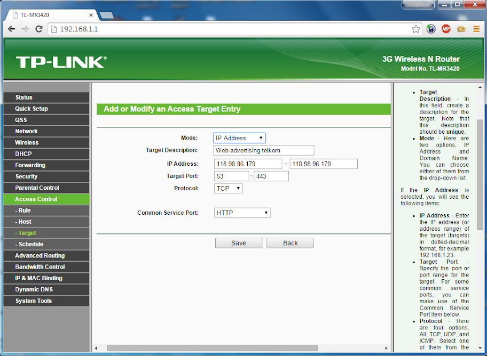The width and height of the screenshot is (487, 356).
Task: Open the Forwarding menu
Action: coord(46,165)
